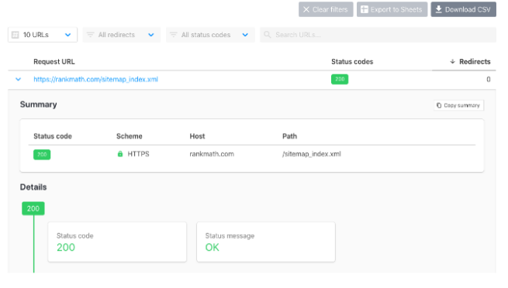Click the copy icon in Copy summary
This screenshot has height=288, width=508.
439,105
